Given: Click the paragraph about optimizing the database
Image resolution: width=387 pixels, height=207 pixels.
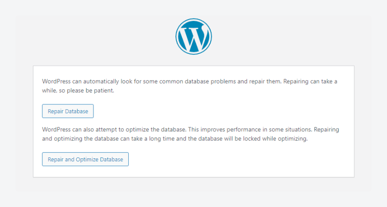Looking at the screenshot, I should (x=191, y=134).
